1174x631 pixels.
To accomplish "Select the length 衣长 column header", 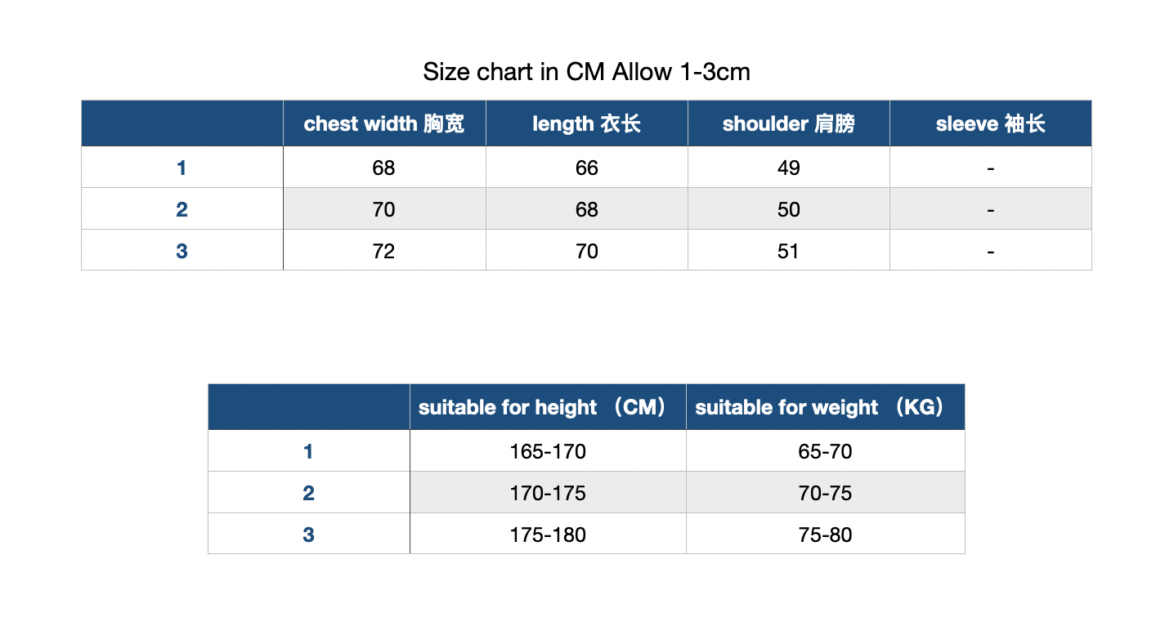I will coord(587,123).
